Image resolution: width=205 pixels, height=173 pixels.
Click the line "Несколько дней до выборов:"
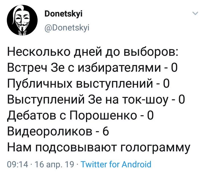coord(93,53)
